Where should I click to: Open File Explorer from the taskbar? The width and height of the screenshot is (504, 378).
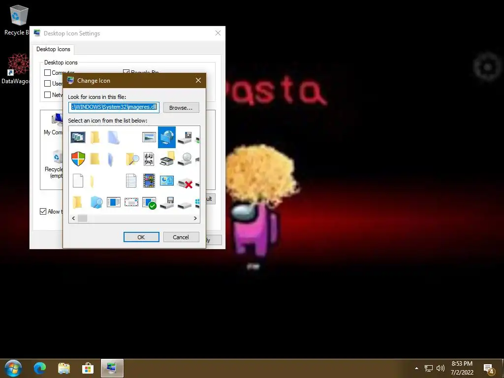pos(64,368)
